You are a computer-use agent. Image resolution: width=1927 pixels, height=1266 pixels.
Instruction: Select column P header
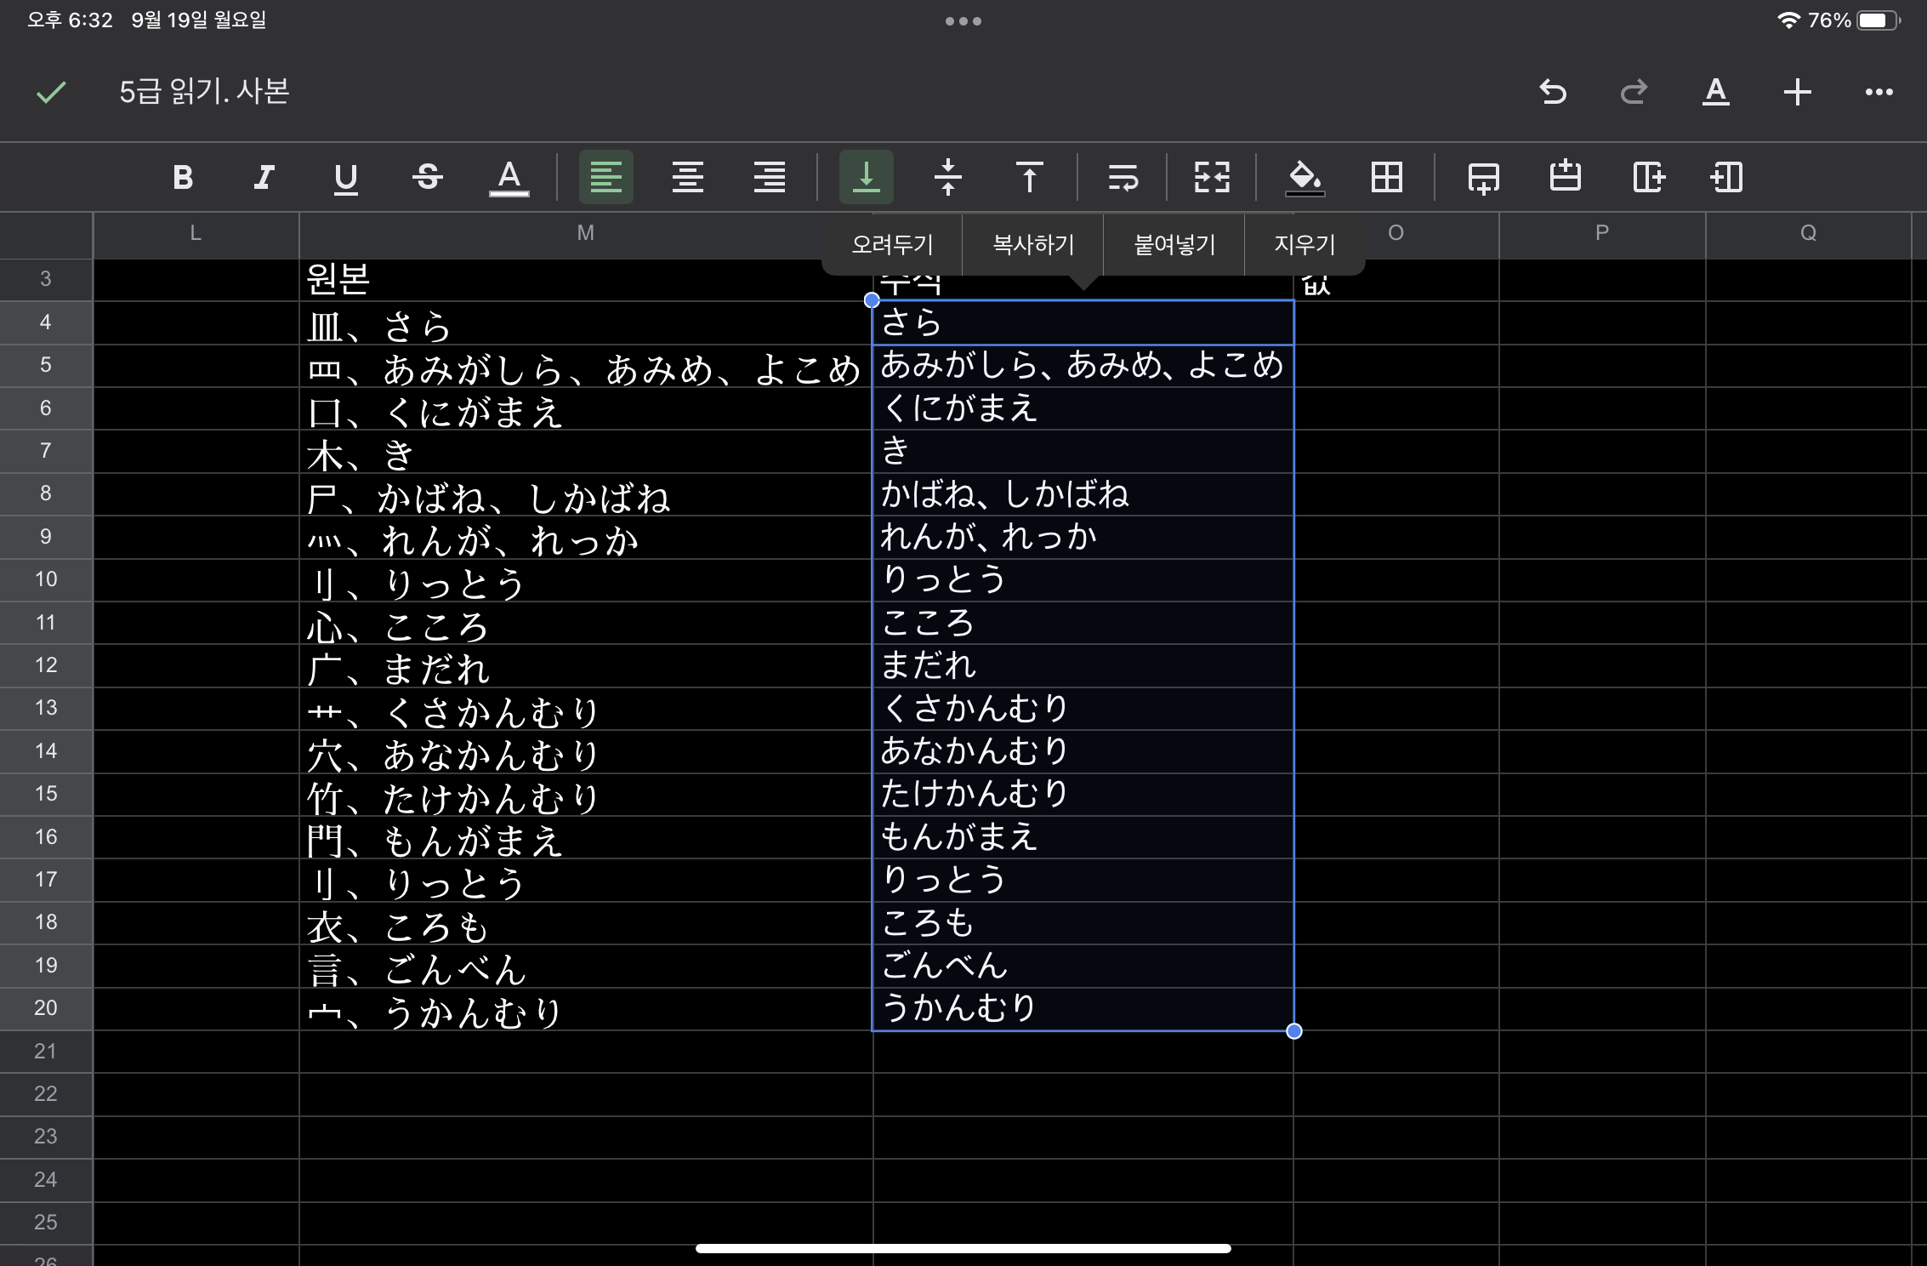tap(1601, 233)
